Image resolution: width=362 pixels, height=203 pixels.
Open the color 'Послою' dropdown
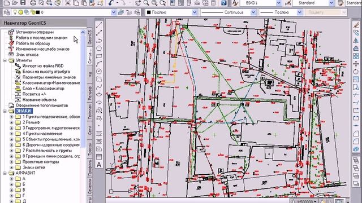pos(195,12)
